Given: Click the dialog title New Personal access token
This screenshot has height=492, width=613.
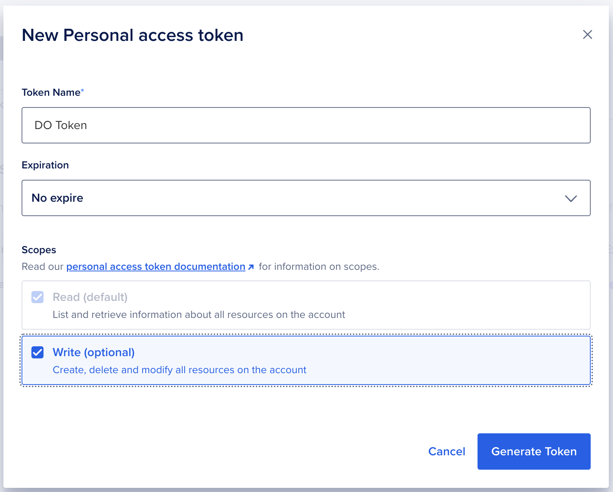Looking at the screenshot, I should 132,35.
